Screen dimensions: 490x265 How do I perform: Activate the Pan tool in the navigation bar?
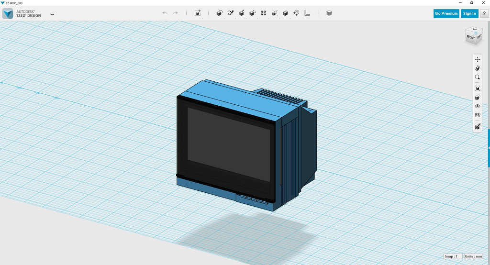(x=477, y=59)
